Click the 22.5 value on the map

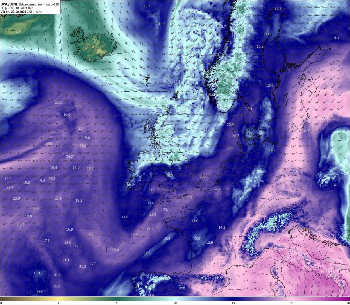pyautogui.click(x=203, y=177)
